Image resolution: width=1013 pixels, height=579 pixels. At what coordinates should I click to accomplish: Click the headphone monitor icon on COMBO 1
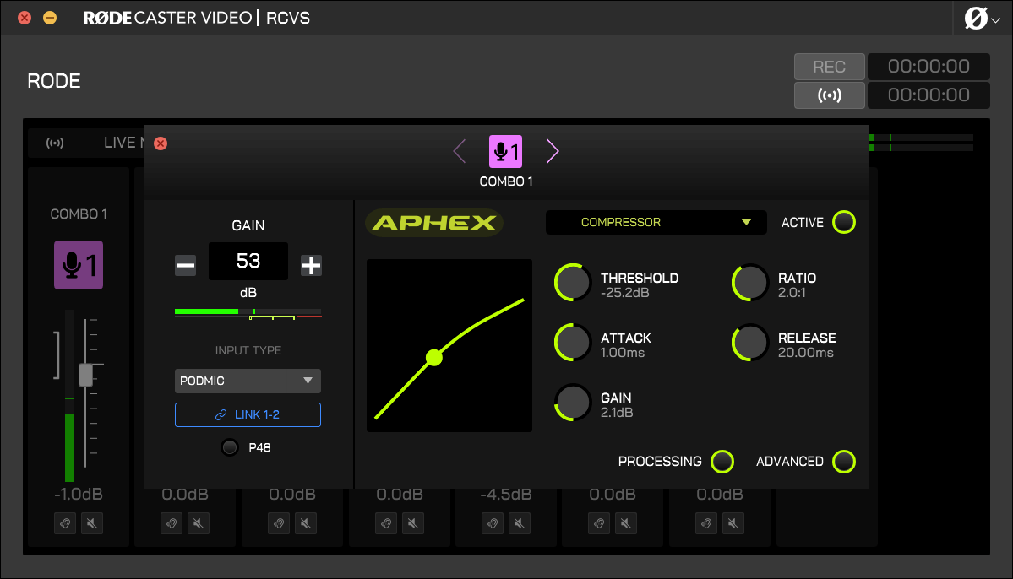click(x=65, y=523)
